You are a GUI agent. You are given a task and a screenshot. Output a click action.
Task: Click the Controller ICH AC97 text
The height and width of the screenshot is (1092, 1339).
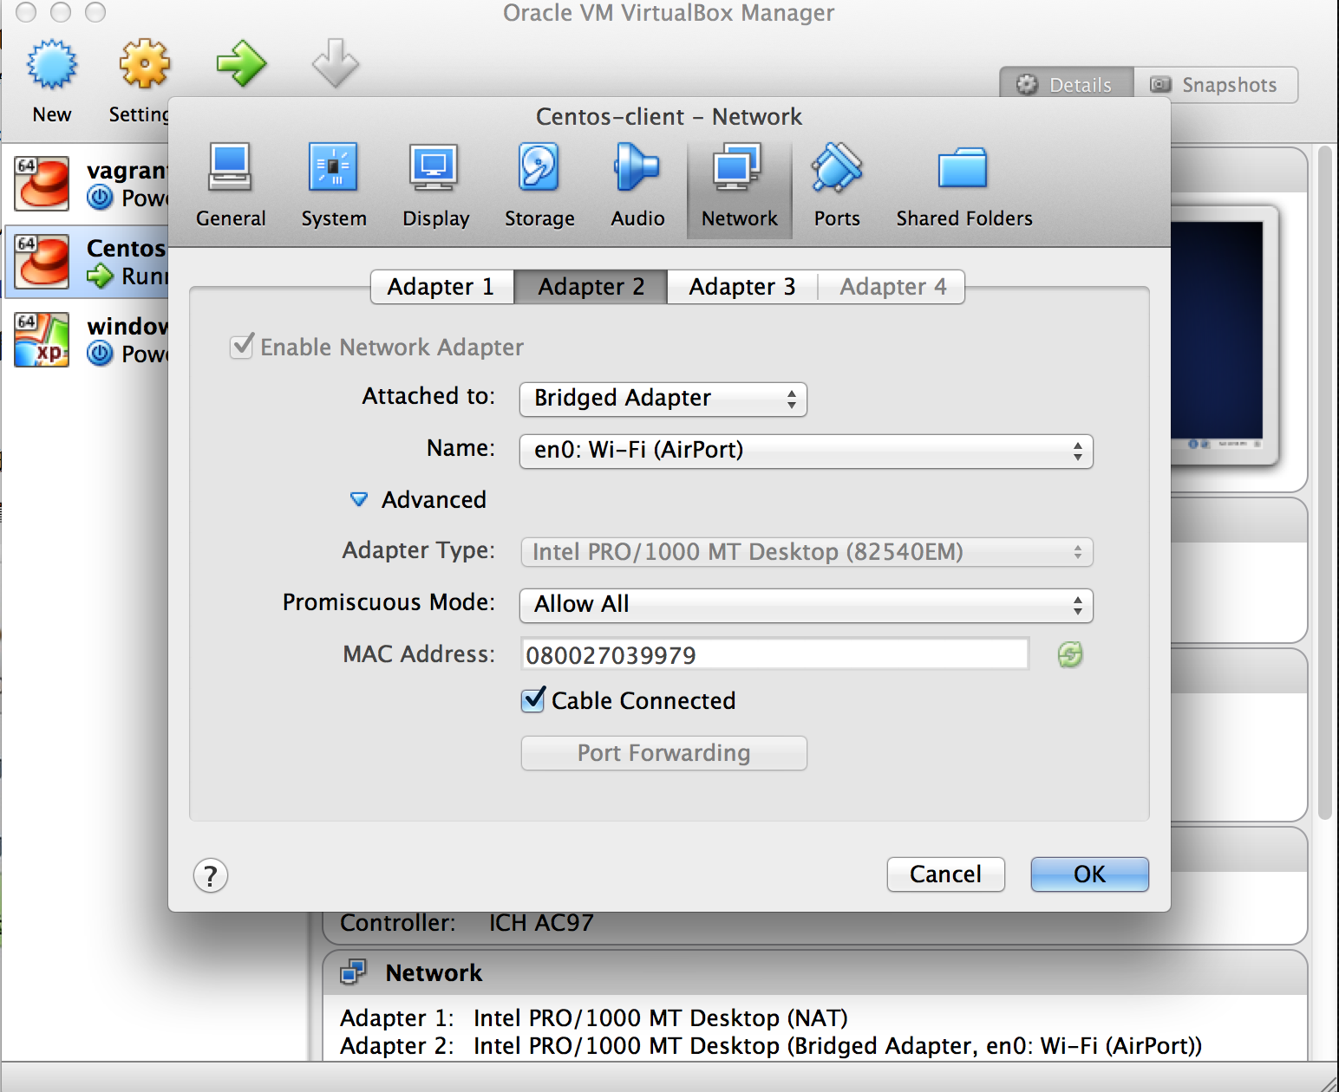(467, 923)
